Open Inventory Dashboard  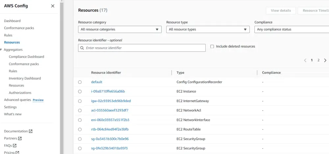(25, 78)
